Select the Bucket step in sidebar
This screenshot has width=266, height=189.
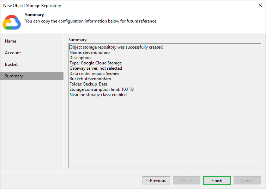point(11,64)
